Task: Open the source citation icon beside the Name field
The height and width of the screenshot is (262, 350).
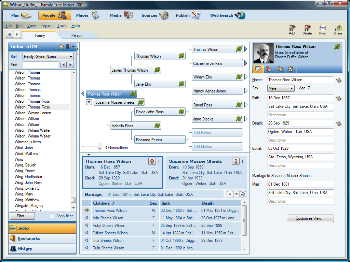Action: coord(339,79)
